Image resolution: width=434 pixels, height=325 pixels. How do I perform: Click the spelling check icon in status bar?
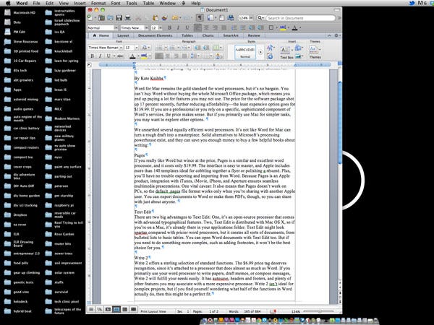click(273, 311)
